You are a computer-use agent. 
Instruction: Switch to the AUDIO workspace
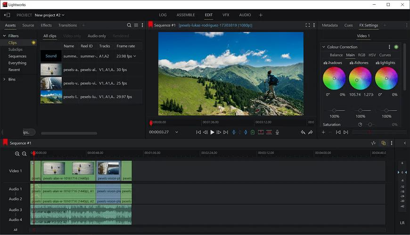coord(245,15)
